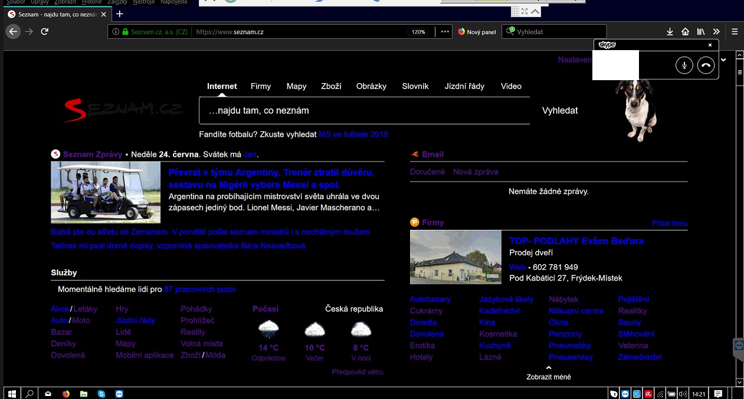Click the grid icon on the top mini toolbar
744x399 pixels.
click(x=515, y=11)
